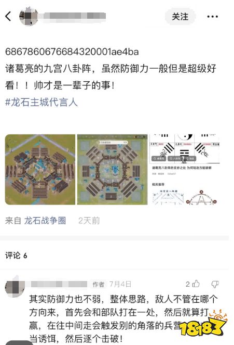The image size is (234, 345).
Task: Go back using the left arrow
Action: (x=8, y=16)
